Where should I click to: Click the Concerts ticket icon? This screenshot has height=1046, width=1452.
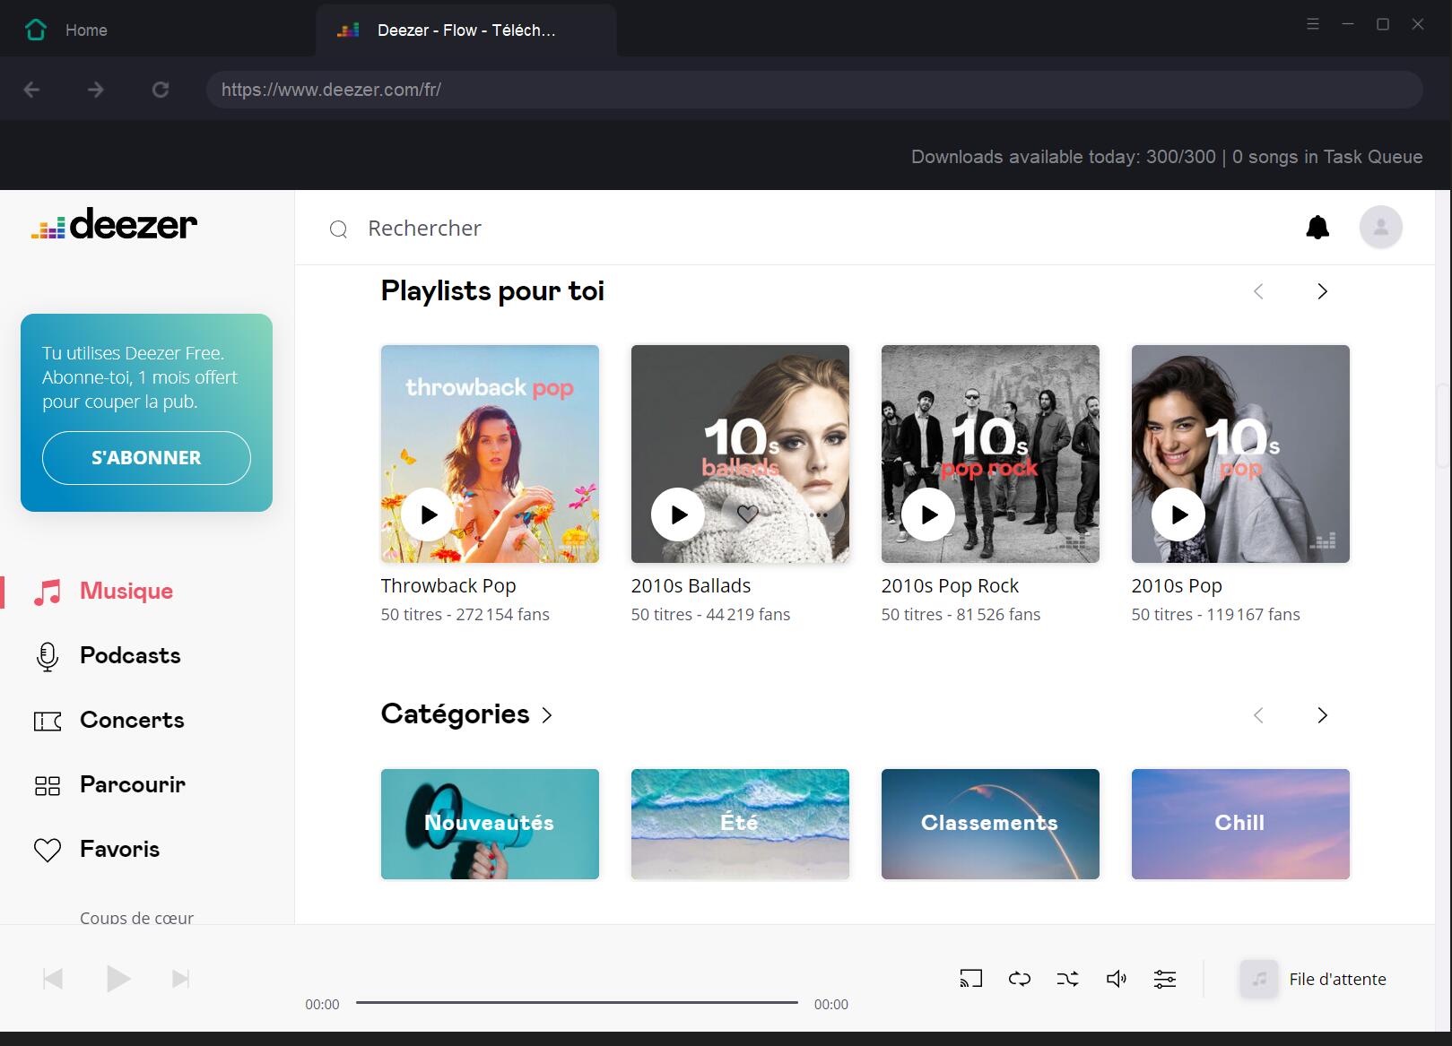pyautogui.click(x=48, y=722)
